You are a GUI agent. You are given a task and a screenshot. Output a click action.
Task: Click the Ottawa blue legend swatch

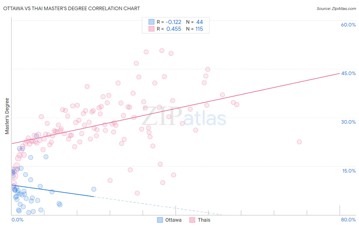click(160, 220)
